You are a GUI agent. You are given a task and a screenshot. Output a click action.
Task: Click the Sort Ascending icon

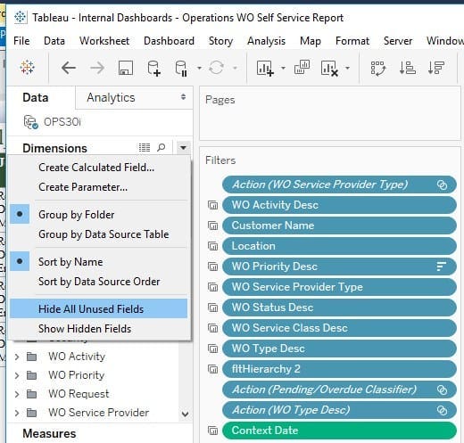(x=408, y=68)
